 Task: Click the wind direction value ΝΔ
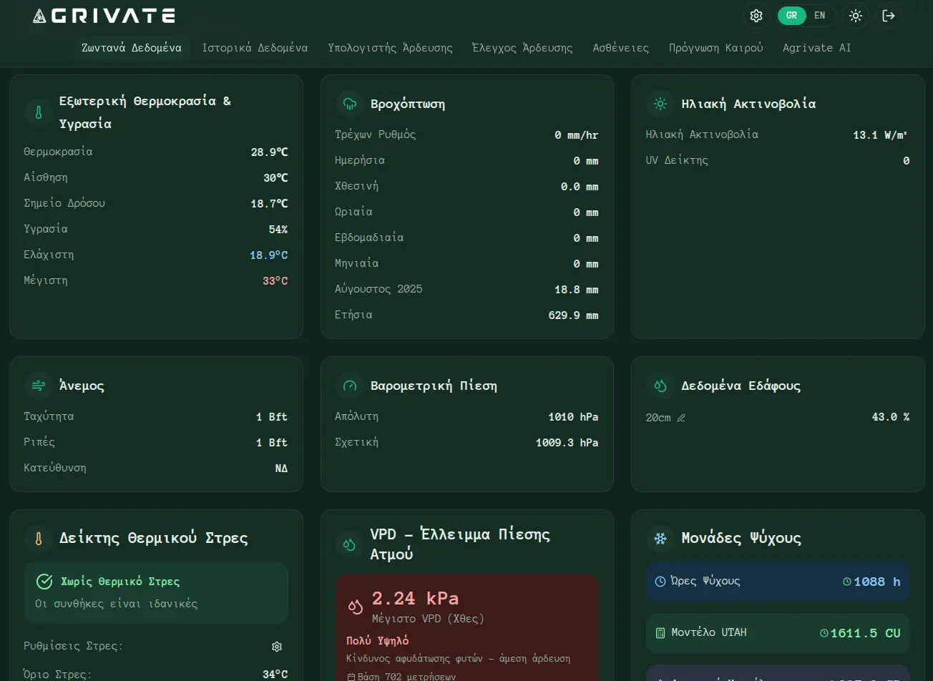point(282,469)
